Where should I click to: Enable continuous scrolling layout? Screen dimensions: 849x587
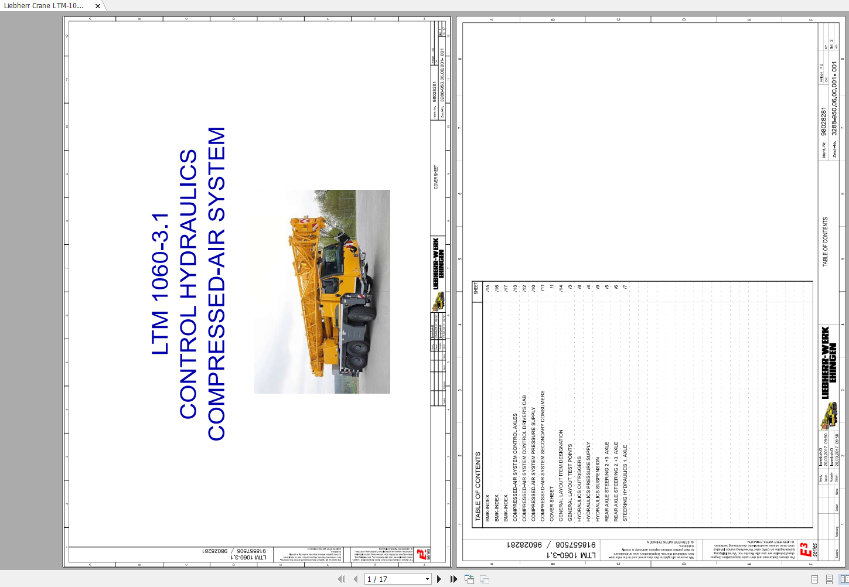click(x=830, y=579)
